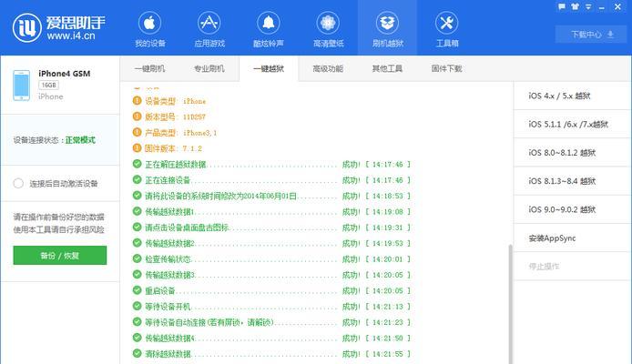The image size is (632, 364).
Task: Toggle 连接后自动激活设备 radio option
Action: click(x=18, y=184)
